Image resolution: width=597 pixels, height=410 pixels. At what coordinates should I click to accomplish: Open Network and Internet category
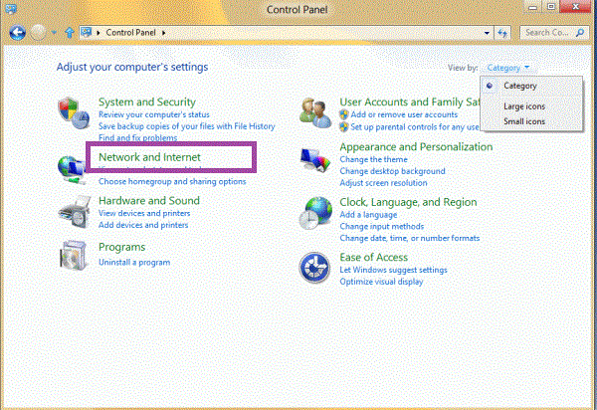click(149, 157)
